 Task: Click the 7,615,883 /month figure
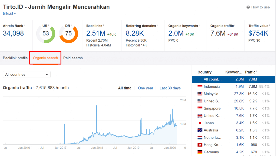click(52, 88)
